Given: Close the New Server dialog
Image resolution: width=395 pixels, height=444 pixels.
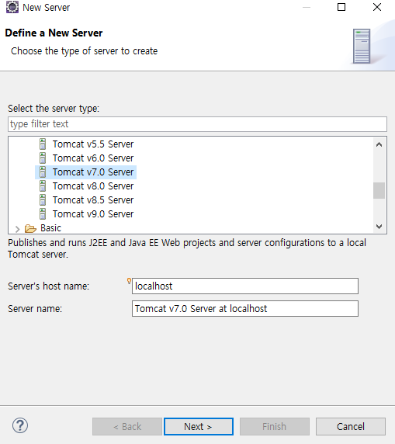Looking at the screenshot, I should coord(377,7).
